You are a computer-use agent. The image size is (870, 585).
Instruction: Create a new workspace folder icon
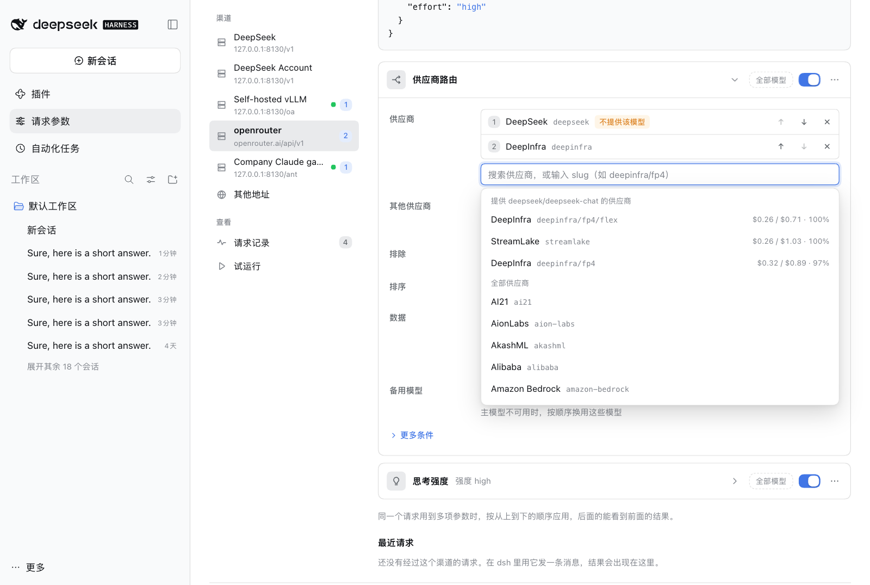tap(173, 180)
